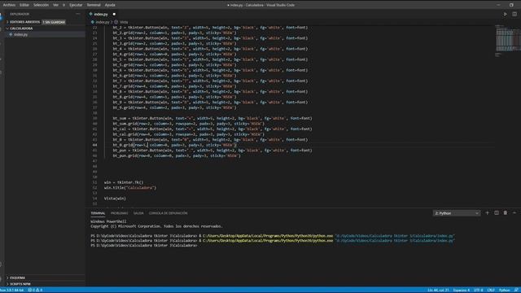Create a new terminal with plus icon
Screen dimensions: 521x293
pyautogui.click(x=487, y=213)
